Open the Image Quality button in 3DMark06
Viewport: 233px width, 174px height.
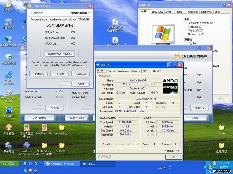(x=77, y=118)
